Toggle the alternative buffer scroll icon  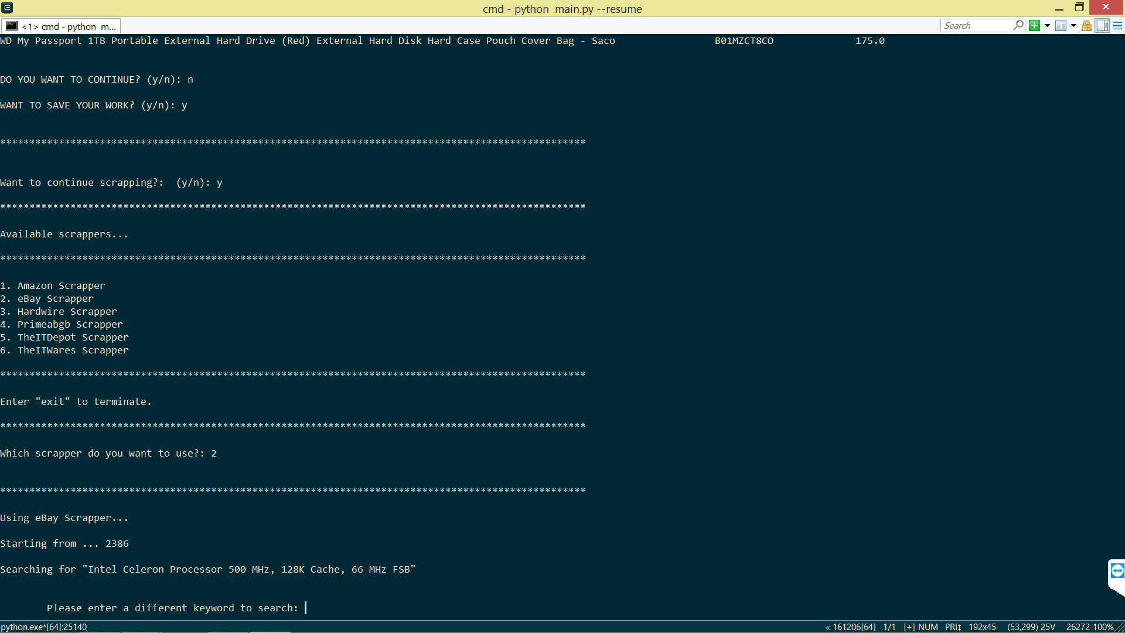[1102, 26]
